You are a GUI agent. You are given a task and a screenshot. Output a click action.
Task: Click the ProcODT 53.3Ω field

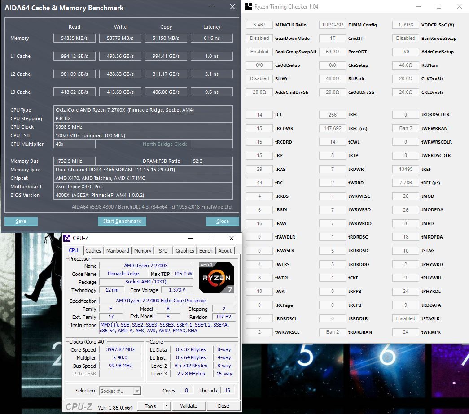coord(332,52)
